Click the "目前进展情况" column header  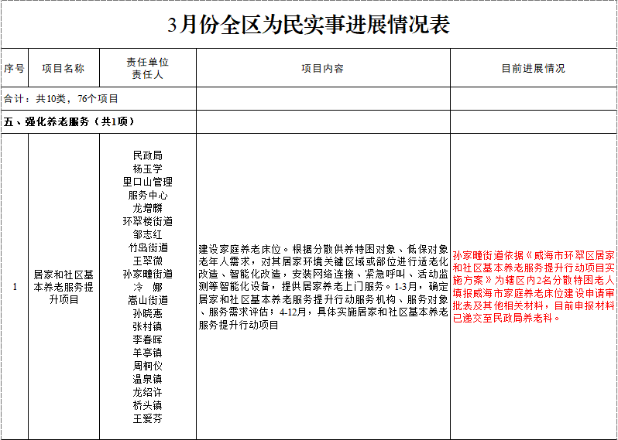(x=533, y=68)
